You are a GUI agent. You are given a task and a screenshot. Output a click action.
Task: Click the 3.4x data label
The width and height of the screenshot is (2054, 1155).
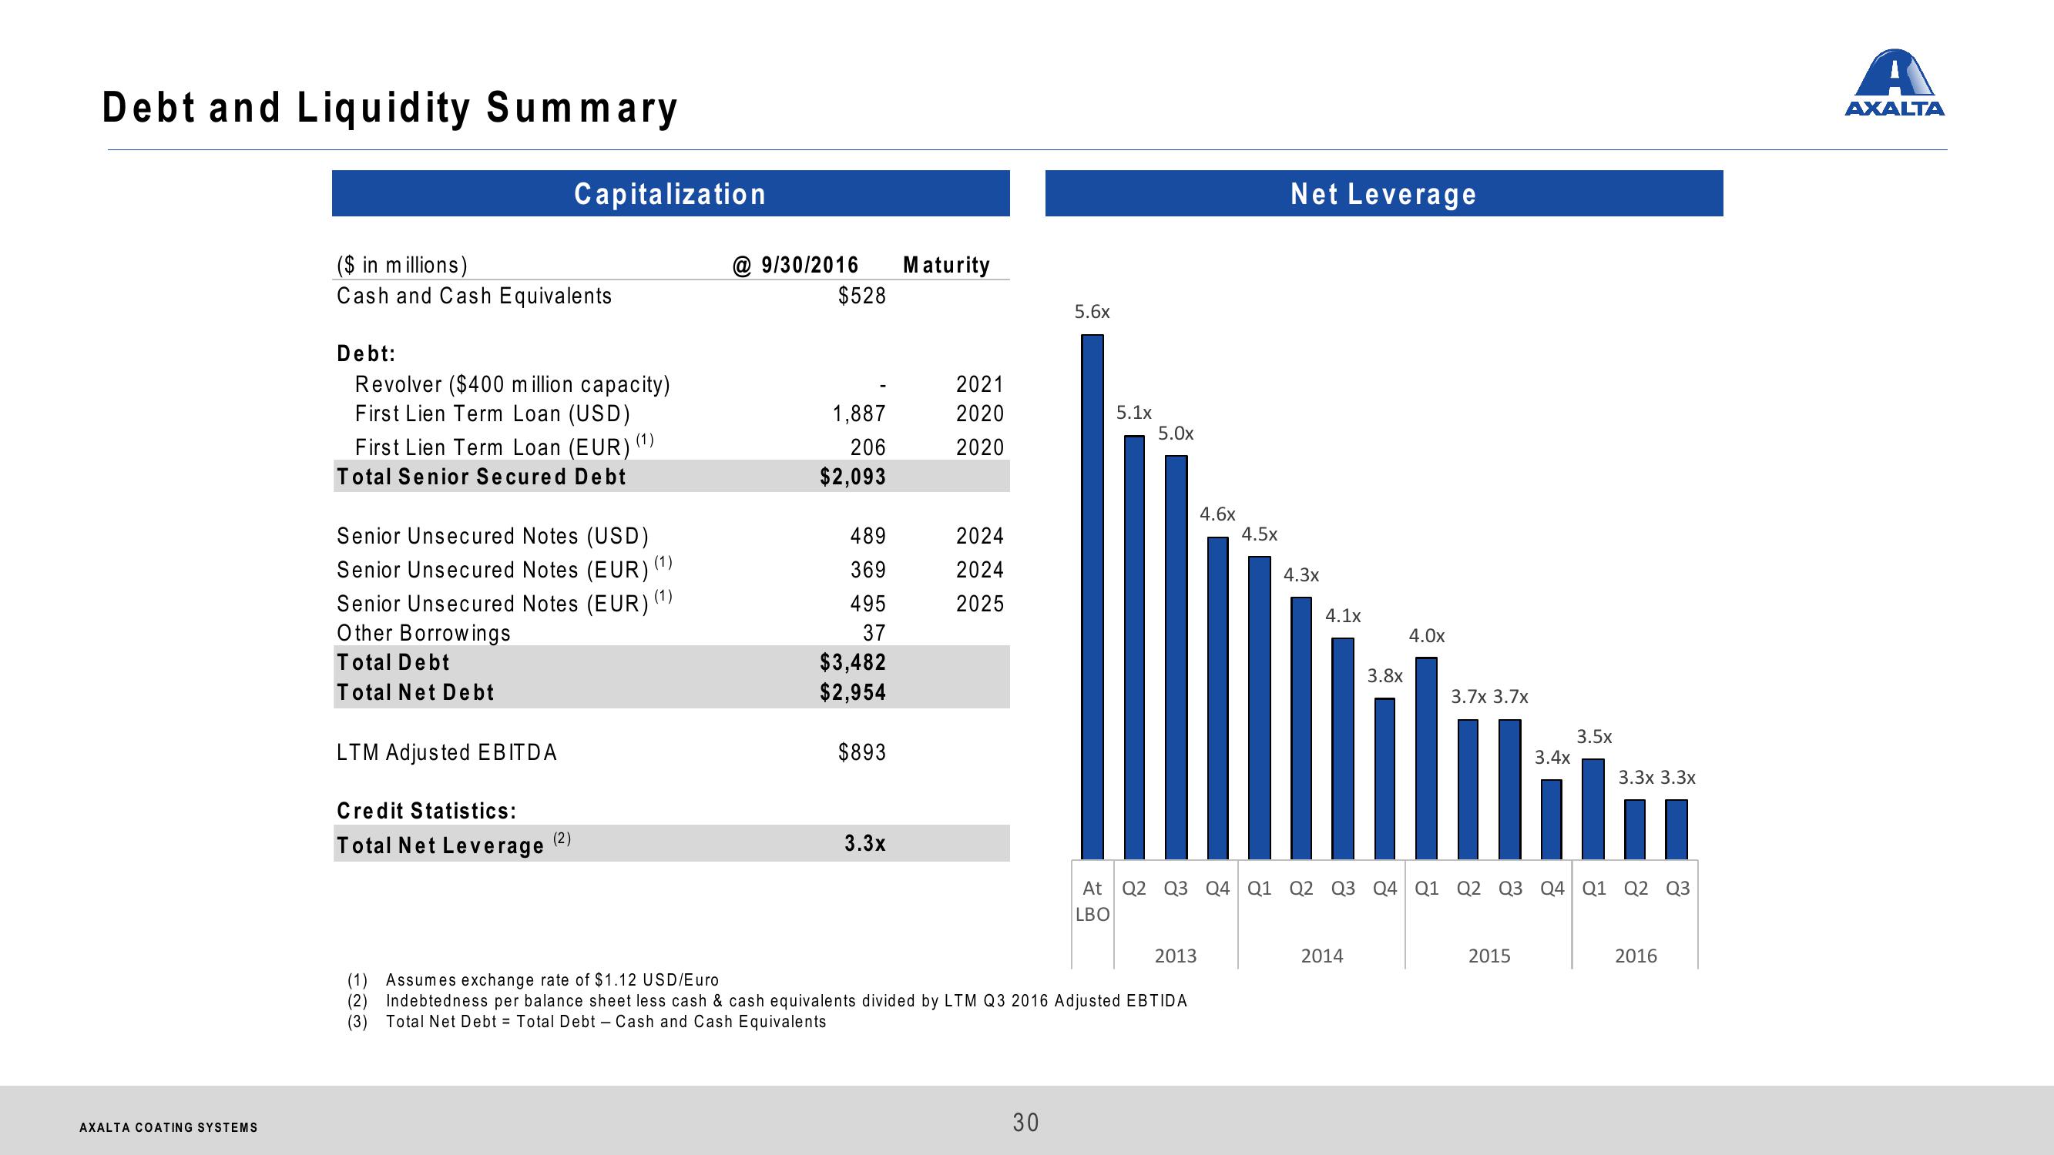(1552, 757)
